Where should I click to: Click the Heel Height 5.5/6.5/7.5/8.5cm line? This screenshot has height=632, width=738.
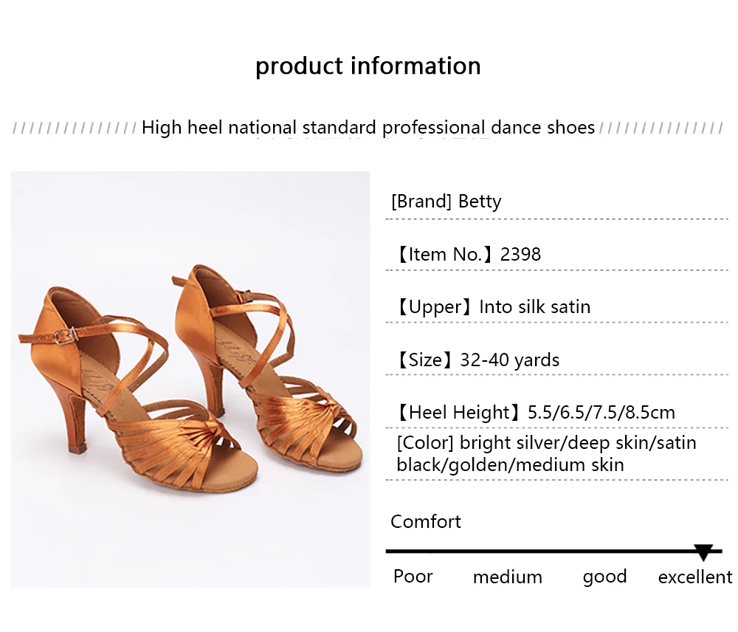pyautogui.click(x=536, y=412)
